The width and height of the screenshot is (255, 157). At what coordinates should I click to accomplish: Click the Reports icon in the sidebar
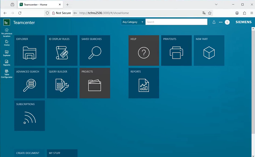tap(7, 63)
